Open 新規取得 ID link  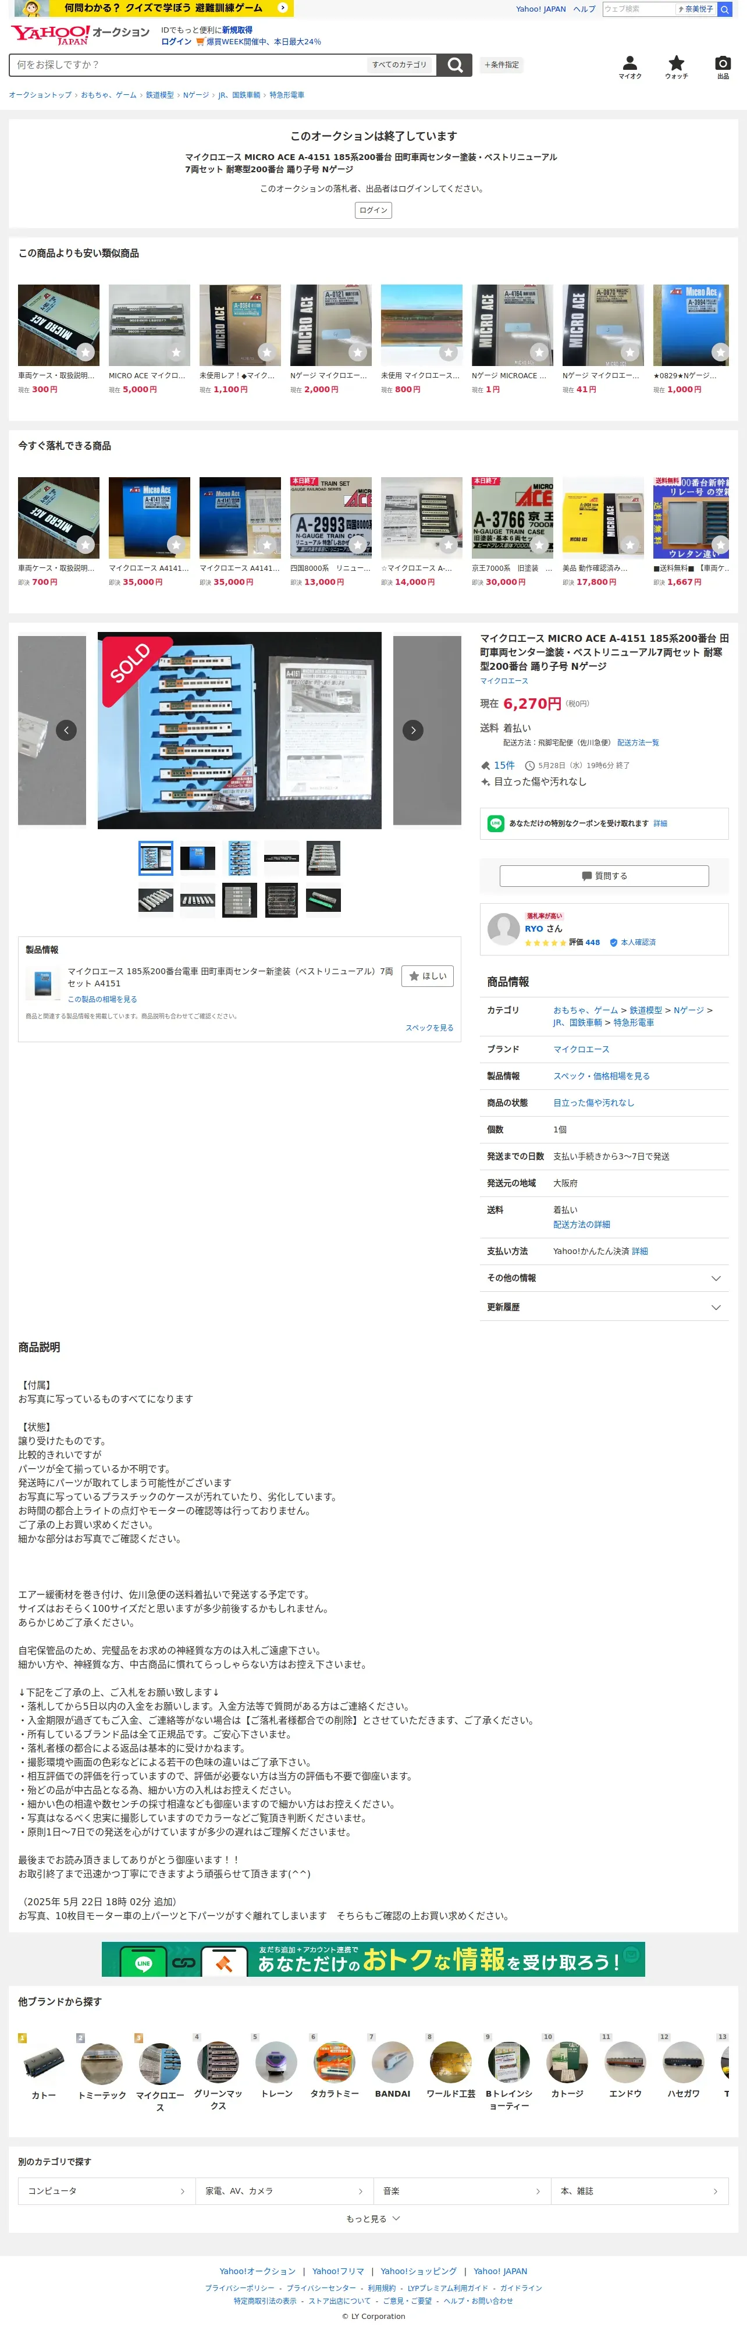coord(237,30)
